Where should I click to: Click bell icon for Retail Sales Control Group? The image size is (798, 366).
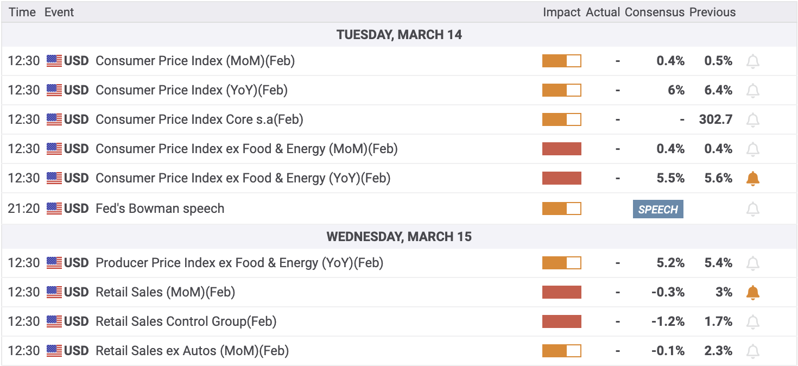coord(752,322)
